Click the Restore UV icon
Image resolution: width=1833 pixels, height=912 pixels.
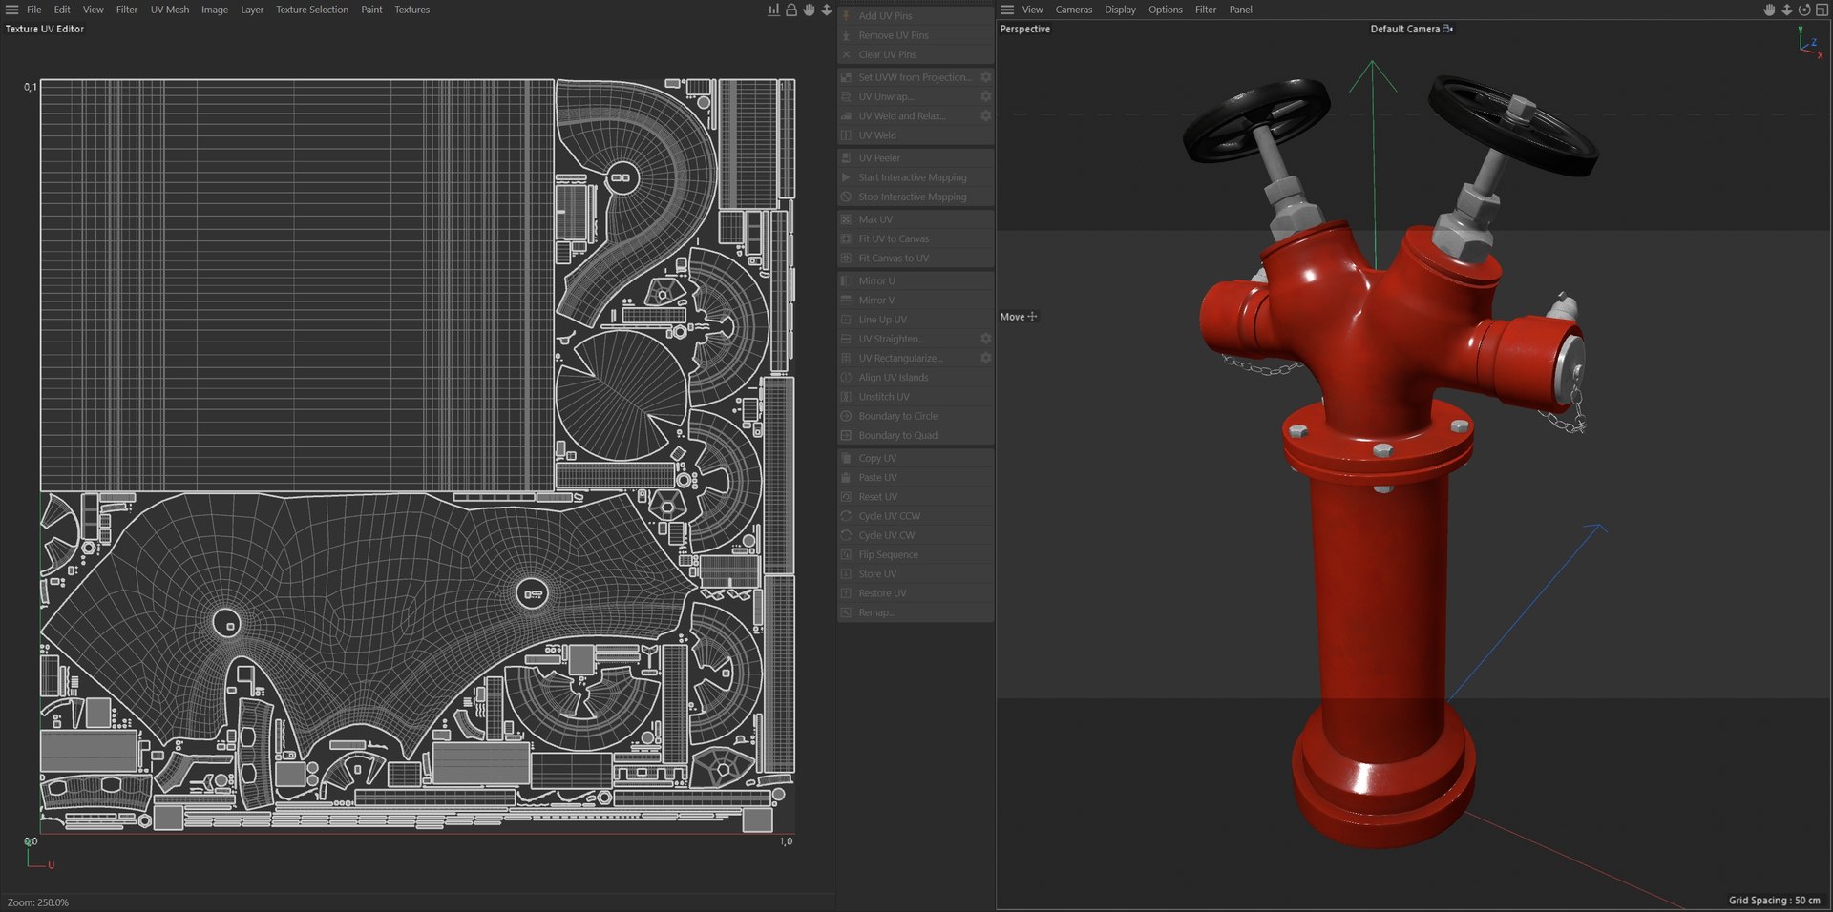(x=846, y=593)
